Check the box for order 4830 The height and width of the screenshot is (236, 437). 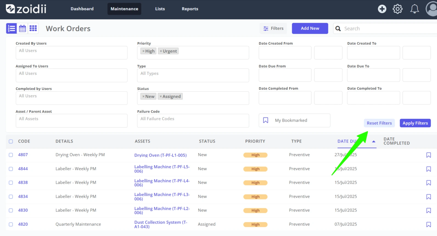tap(11, 210)
